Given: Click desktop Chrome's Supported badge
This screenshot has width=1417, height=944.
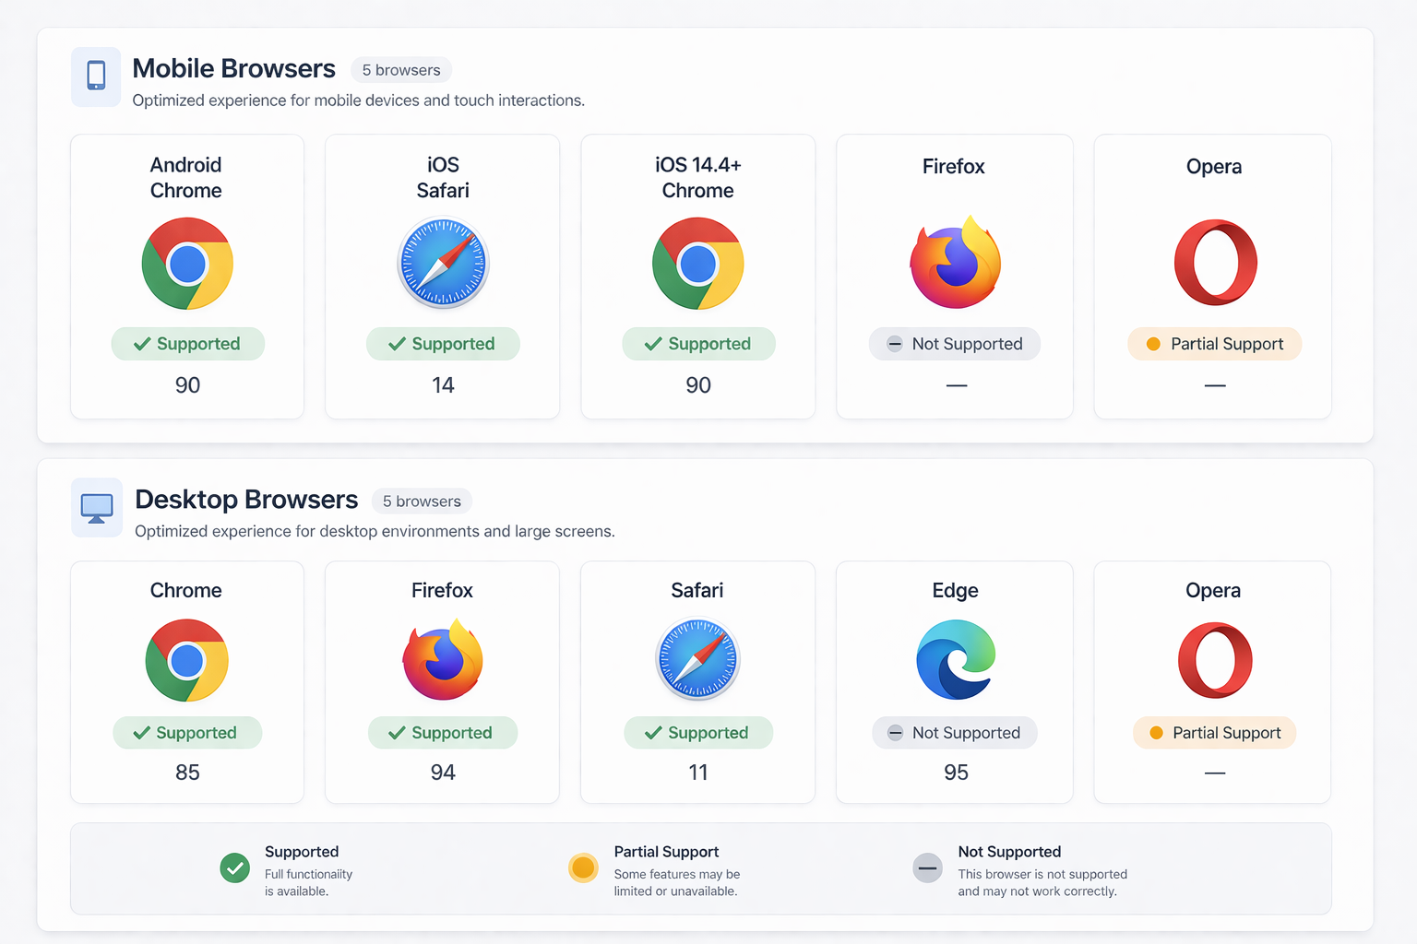Looking at the screenshot, I should click(x=187, y=733).
